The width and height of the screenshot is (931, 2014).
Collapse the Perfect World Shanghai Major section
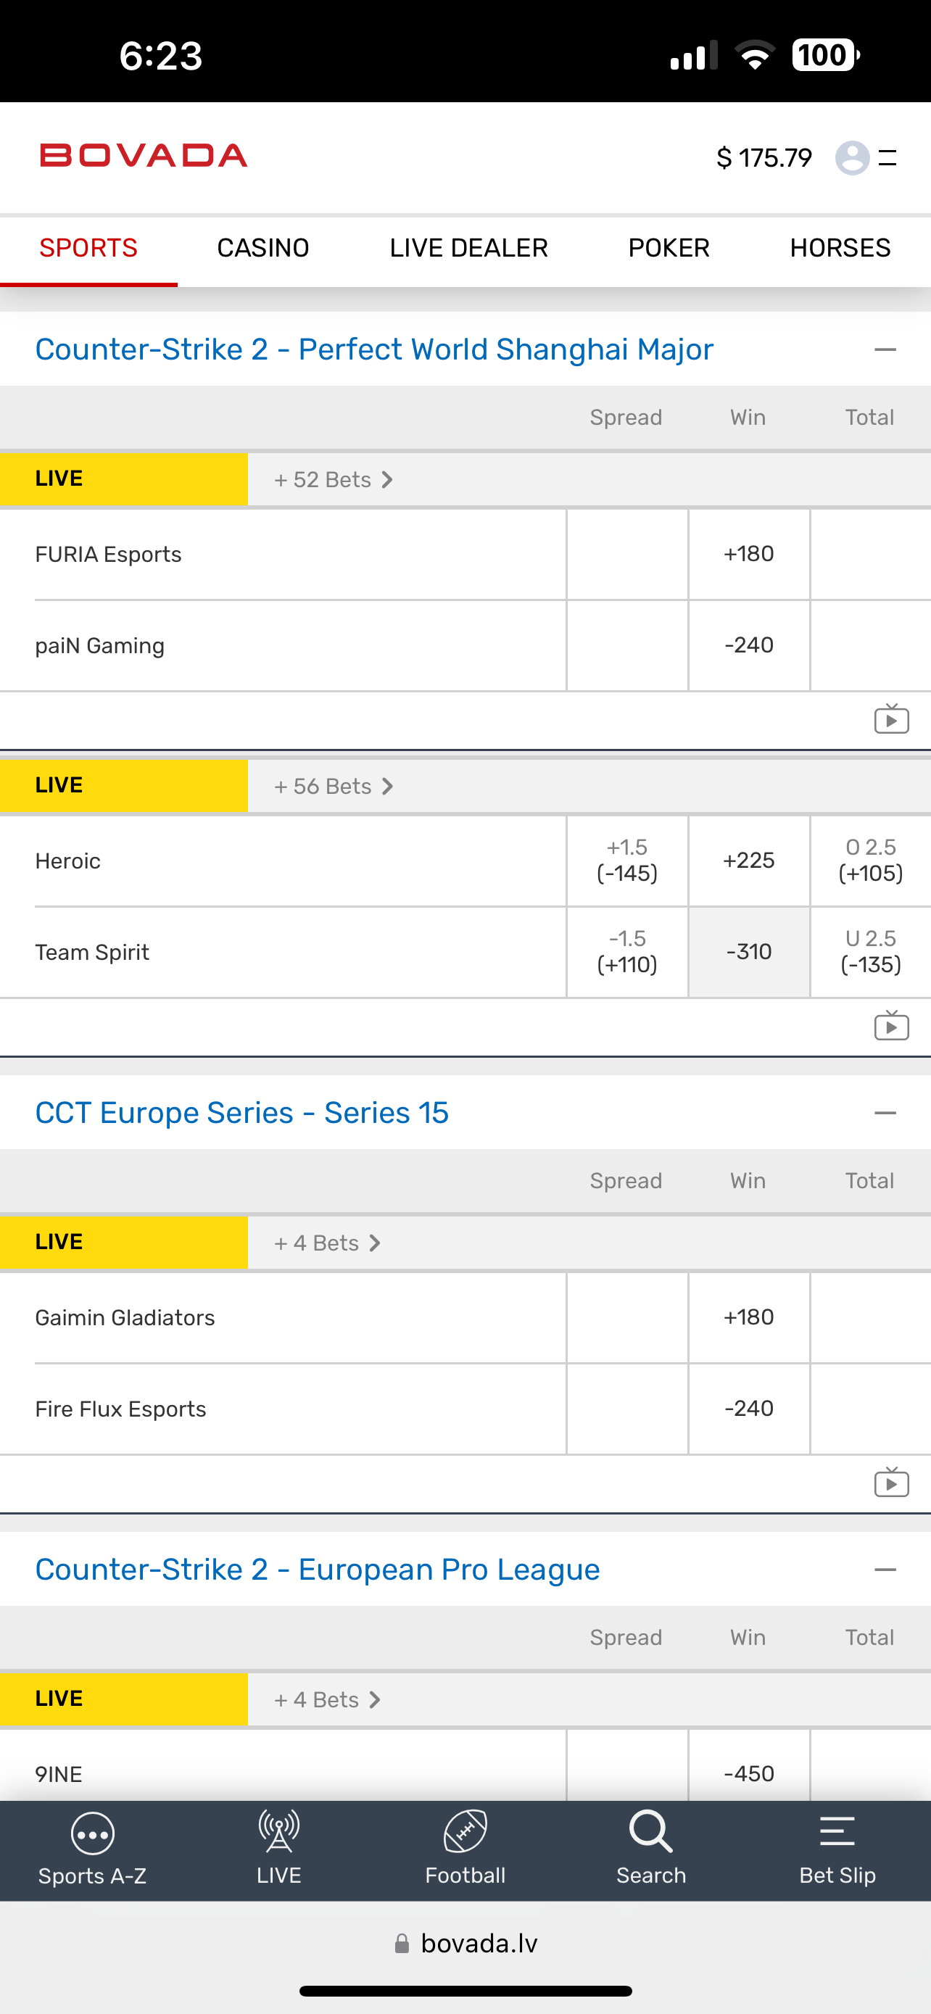pyautogui.click(x=885, y=349)
